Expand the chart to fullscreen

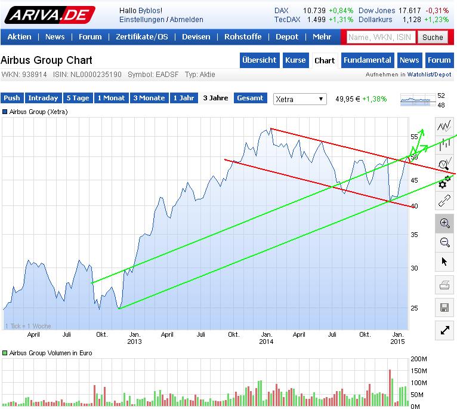[444, 330]
